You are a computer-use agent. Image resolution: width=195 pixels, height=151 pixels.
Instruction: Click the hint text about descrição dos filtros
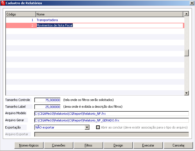pyautogui.click(x=93, y=107)
